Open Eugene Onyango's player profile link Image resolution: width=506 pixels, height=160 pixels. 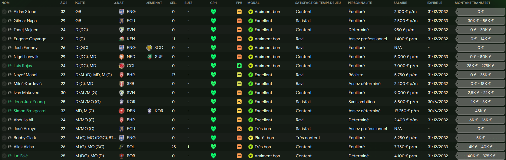[x=30, y=39]
